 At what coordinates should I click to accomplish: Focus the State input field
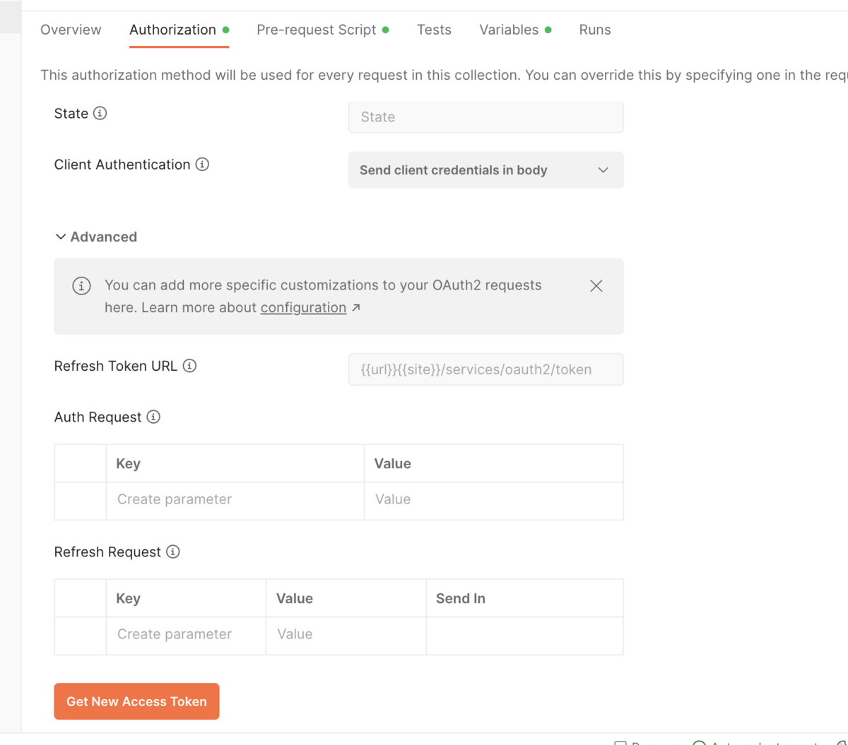(x=485, y=117)
